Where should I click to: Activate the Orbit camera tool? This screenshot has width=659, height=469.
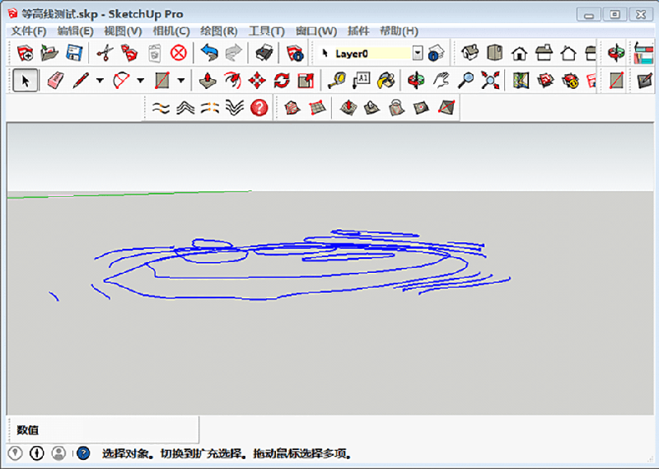(417, 80)
